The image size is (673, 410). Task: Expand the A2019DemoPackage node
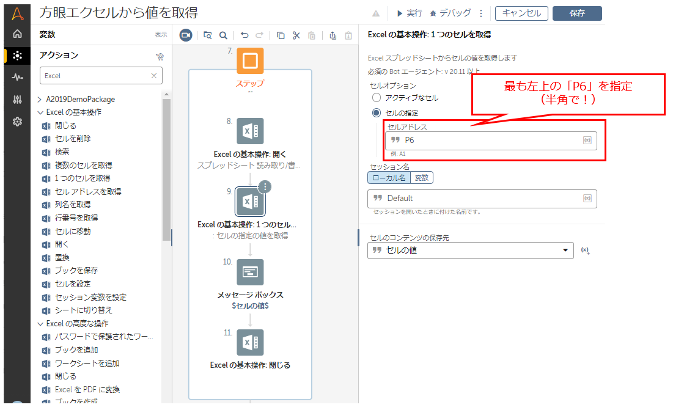(x=40, y=100)
